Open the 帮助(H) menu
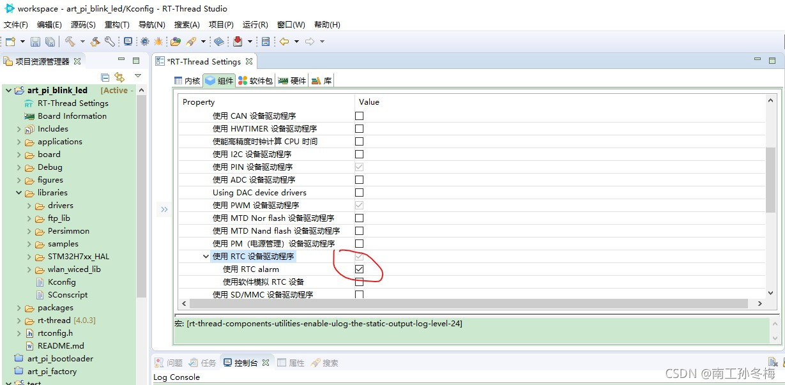This screenshot has width=785, height=385. (327, 24)
